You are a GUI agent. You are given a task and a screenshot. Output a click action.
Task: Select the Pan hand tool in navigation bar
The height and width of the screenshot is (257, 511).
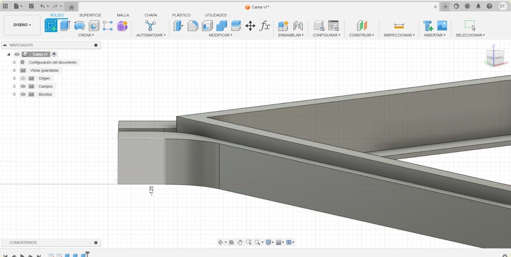click(240, 242)
